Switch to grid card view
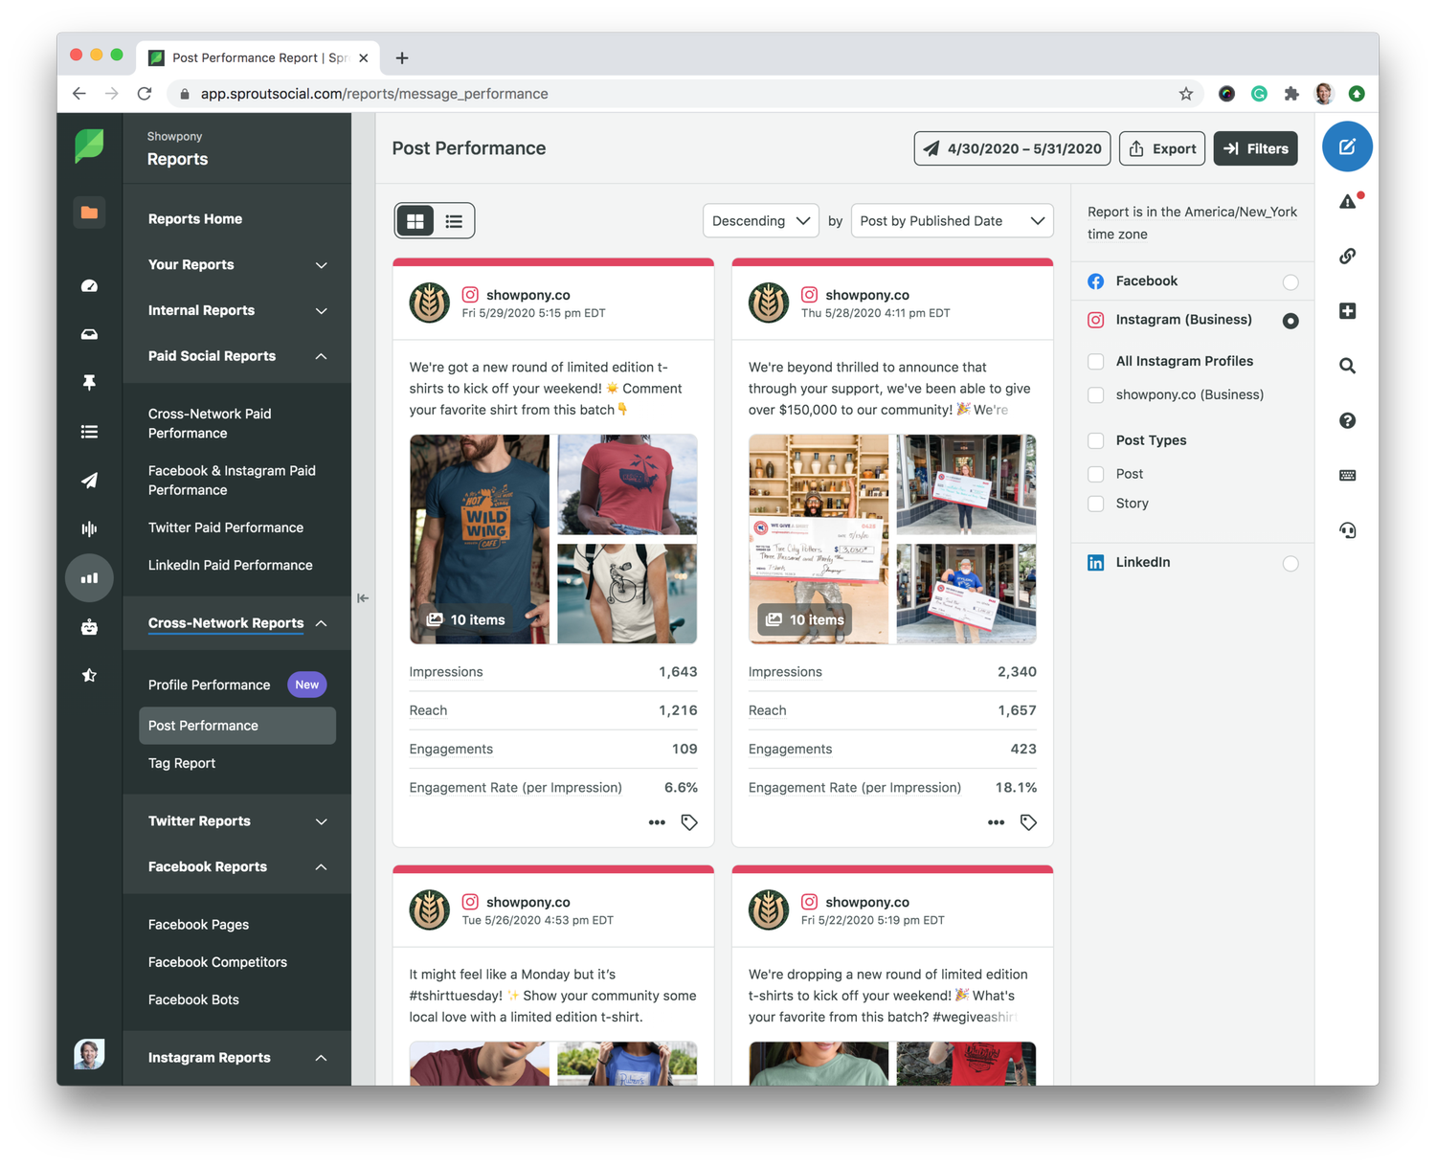Viewport: 1436px width, 1167px height. tap(415, 221)
